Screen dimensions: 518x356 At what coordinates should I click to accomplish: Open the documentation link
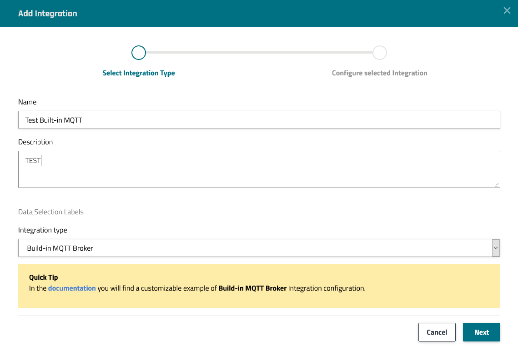click(x=72, y=288)
